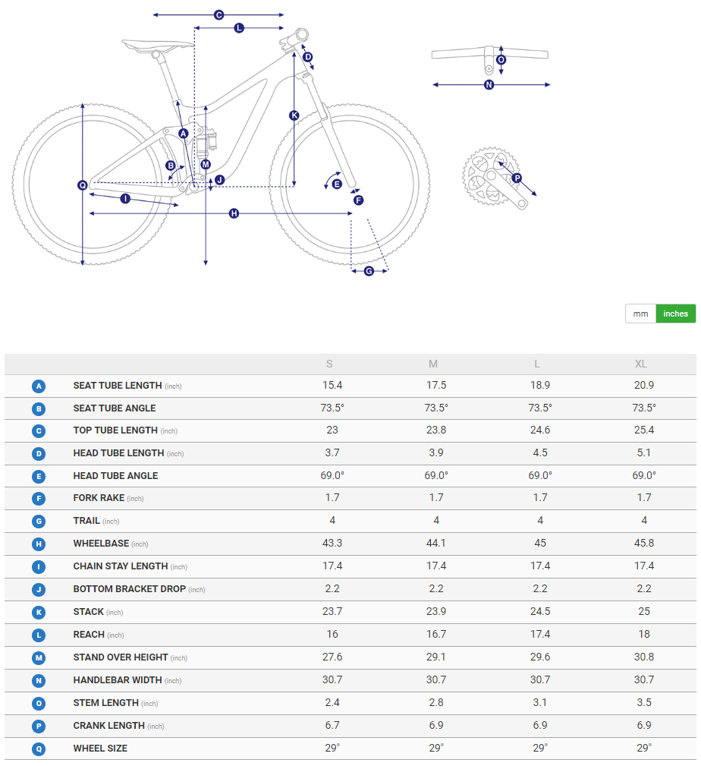Click the handlebar diagram's N marker
Image resolution: width=701 pixels, height=766 pixels.
click(489, 85)
